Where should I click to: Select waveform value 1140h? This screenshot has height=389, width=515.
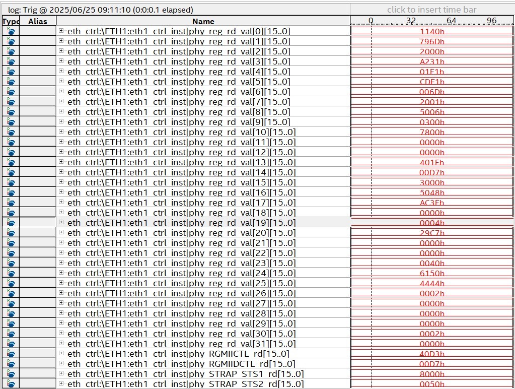pos(432,31)
